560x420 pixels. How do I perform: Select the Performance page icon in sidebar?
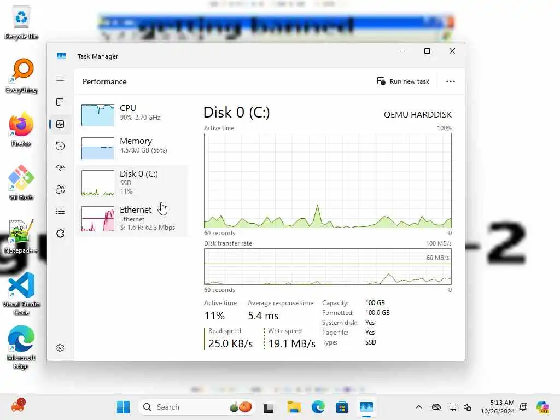tap(60, 124)
